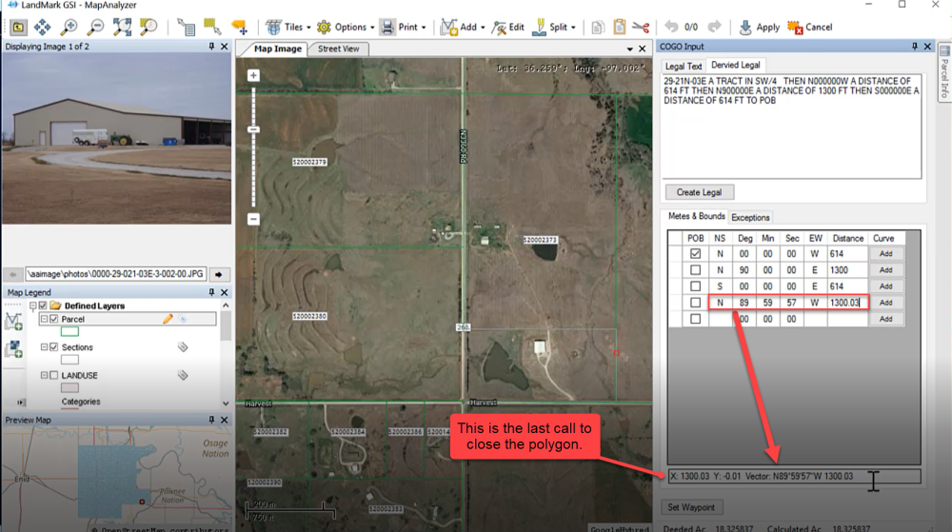Viewport: 952px width, 532px height.
Task: Click the add polygon layer icon in Map Legend
Action: pyautogui.click(x=13, y=322)
